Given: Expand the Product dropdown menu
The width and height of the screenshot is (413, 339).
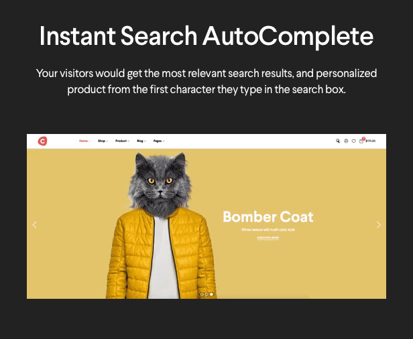Looking at the screenshot, I should coord(121,141).
